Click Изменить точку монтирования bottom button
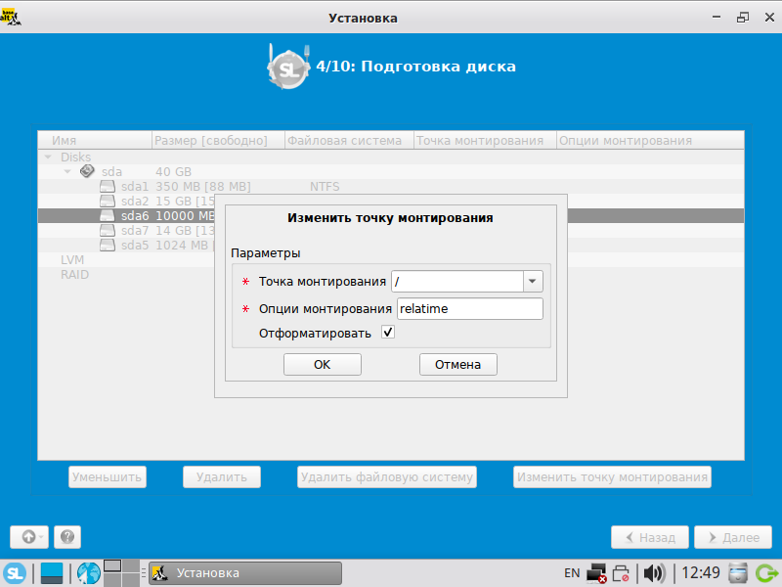This screenshot has height=587, width=782. (x=612, y=477)
